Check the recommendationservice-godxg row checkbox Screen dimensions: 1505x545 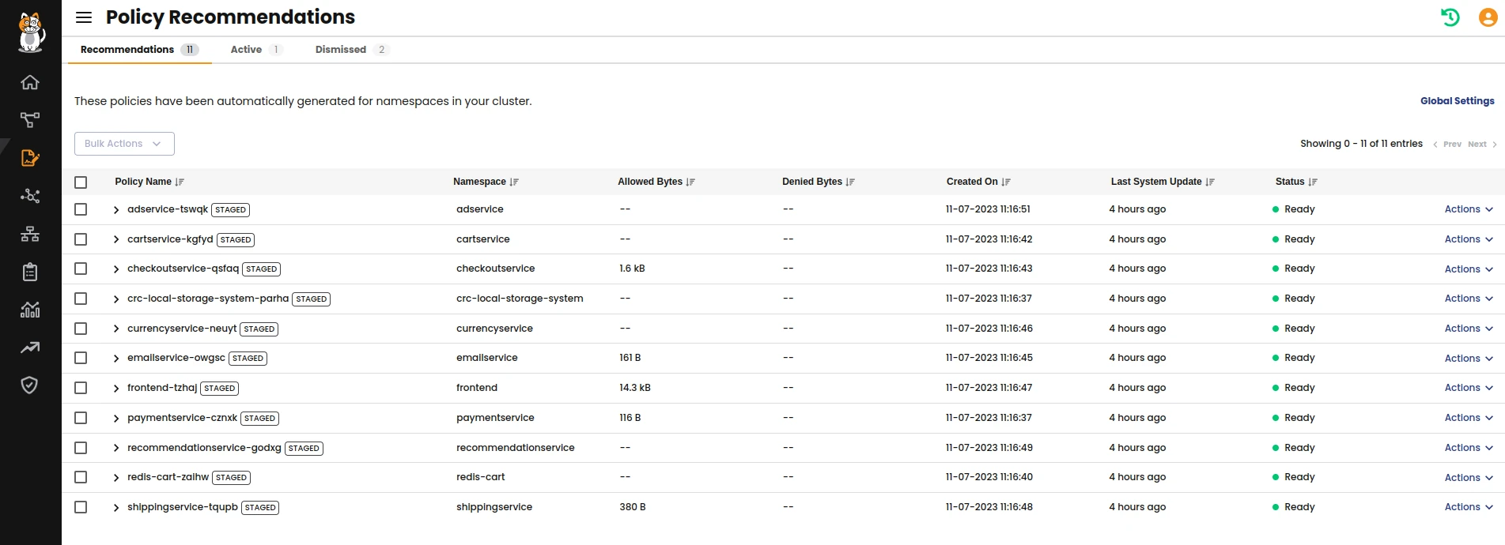81,448
